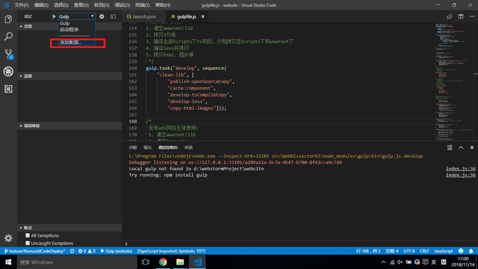
Task: Click the feedback smiley in status bar
Action: click(x=461, y=251)
